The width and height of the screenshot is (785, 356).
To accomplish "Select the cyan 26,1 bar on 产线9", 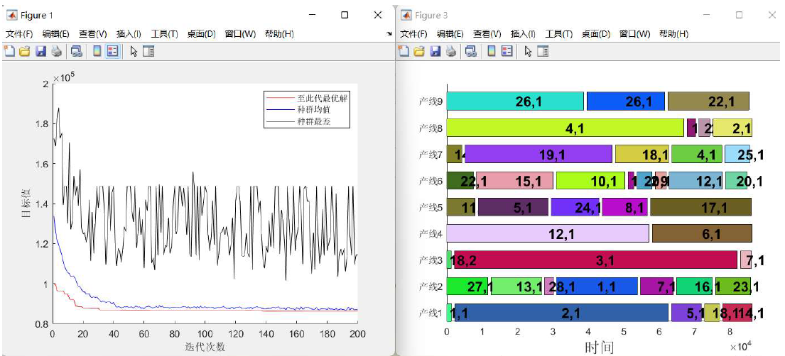I will point(515,101).
